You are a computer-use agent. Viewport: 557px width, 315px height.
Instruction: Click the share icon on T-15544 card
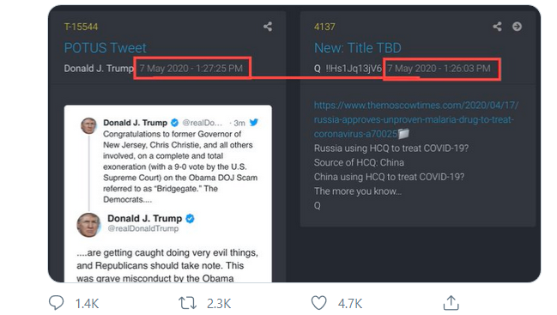268,27
